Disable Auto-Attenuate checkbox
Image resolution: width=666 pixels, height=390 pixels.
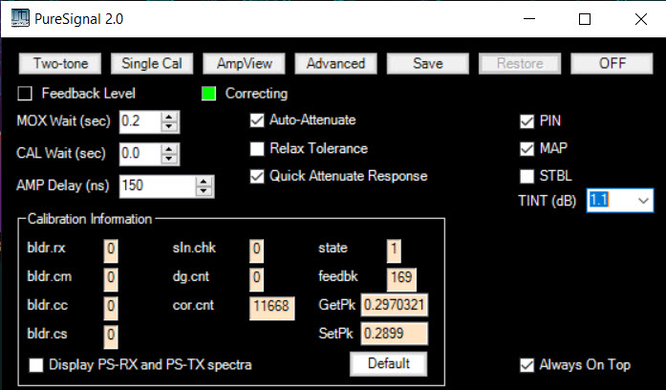point(257,120)
